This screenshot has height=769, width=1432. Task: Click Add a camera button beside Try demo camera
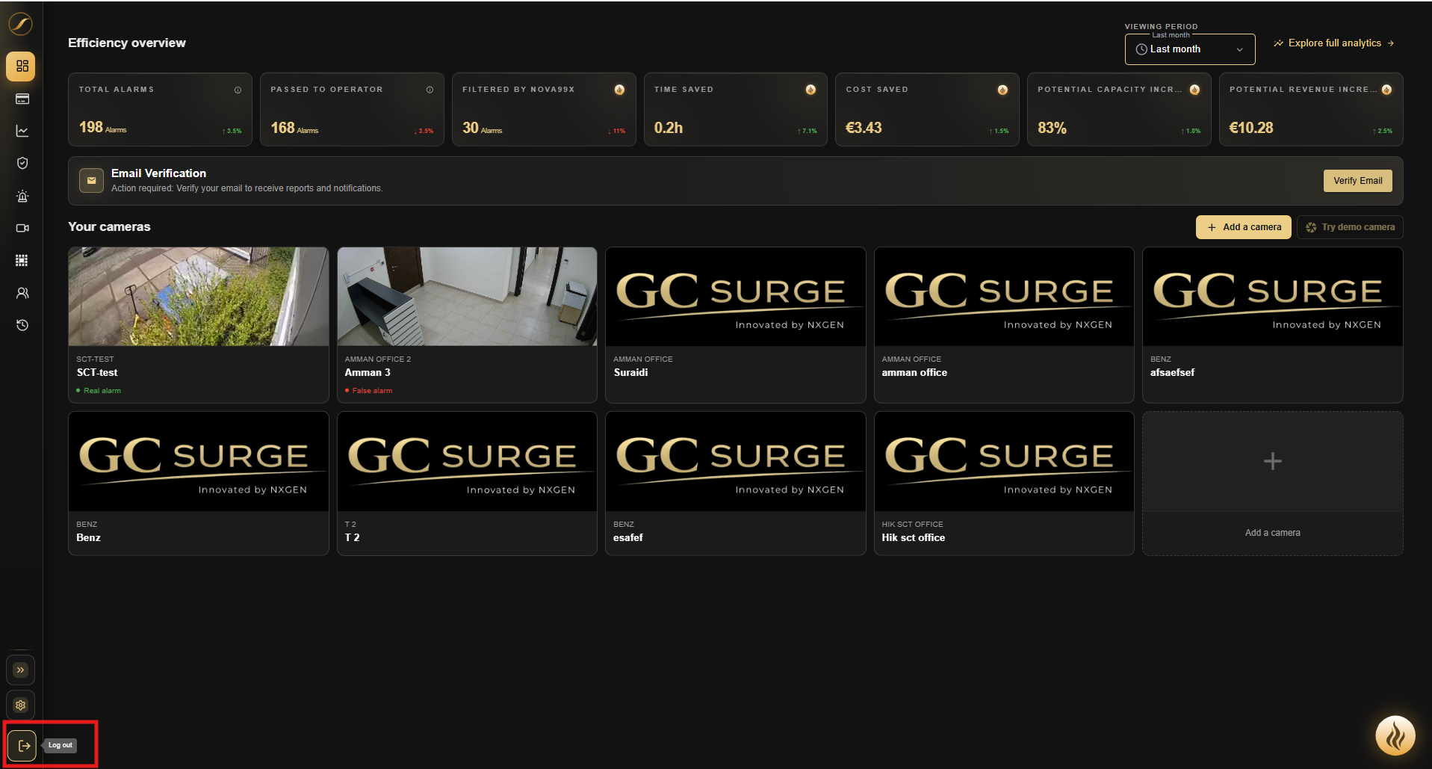coord(1243,227)
